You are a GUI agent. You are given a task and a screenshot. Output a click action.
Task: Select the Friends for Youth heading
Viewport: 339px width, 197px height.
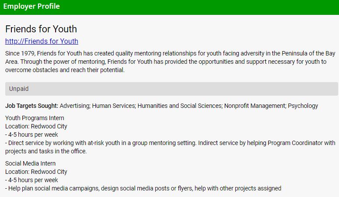coord(41,29)
